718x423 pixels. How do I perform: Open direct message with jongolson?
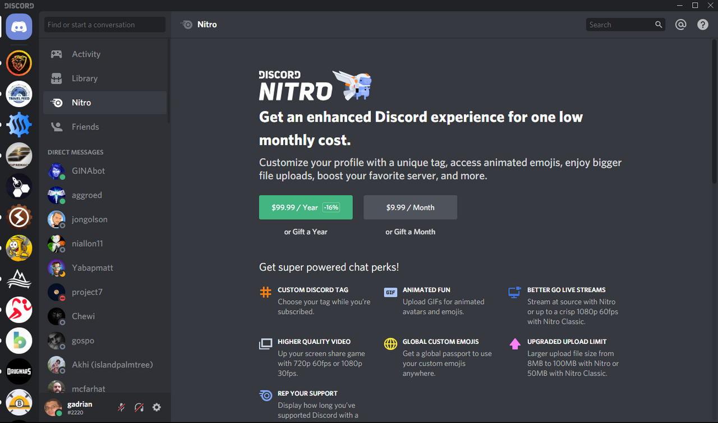[105, 219]
